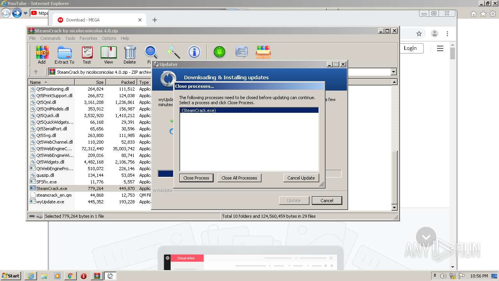Open Chrome three-dot menu

point(448,34)
